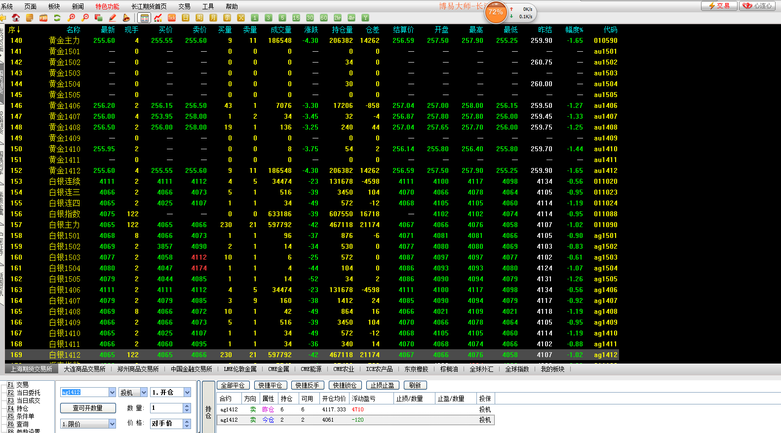Select the 15-minute period icon
Viewport: 781px width, 433px height.
coord(296,18)
